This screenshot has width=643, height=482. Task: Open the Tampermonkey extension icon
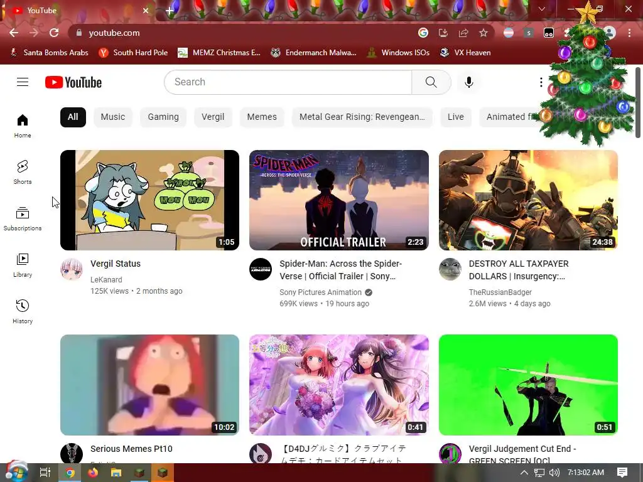pyautogui.click(x=549, y=33)
